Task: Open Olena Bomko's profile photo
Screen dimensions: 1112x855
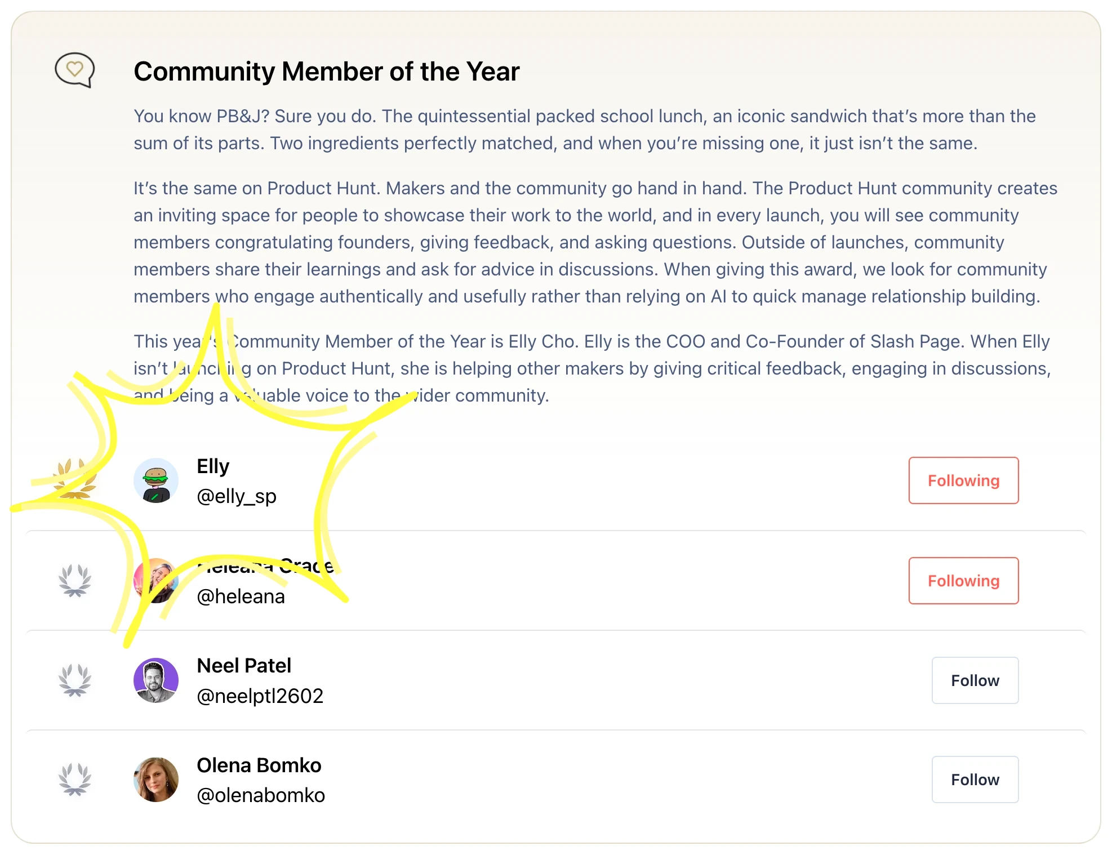Action: [156, 780]
